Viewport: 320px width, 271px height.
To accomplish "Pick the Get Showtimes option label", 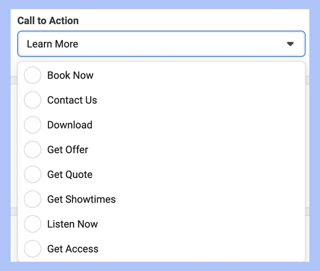I will click(82, 199).
